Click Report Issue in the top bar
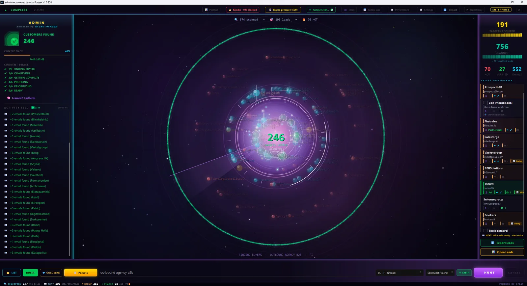The height and width of the screenshot is (286, 527). tap(474, 10)
